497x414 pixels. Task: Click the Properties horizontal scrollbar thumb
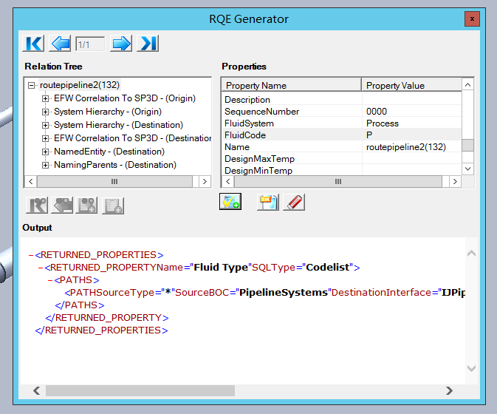(x=338, y=181)
